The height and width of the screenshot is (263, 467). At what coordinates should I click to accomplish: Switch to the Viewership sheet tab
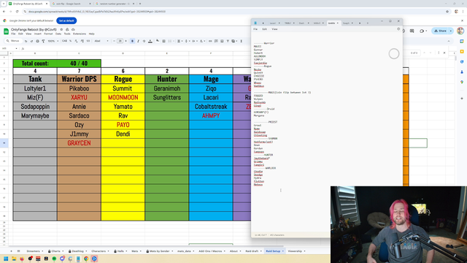point(295,251)
